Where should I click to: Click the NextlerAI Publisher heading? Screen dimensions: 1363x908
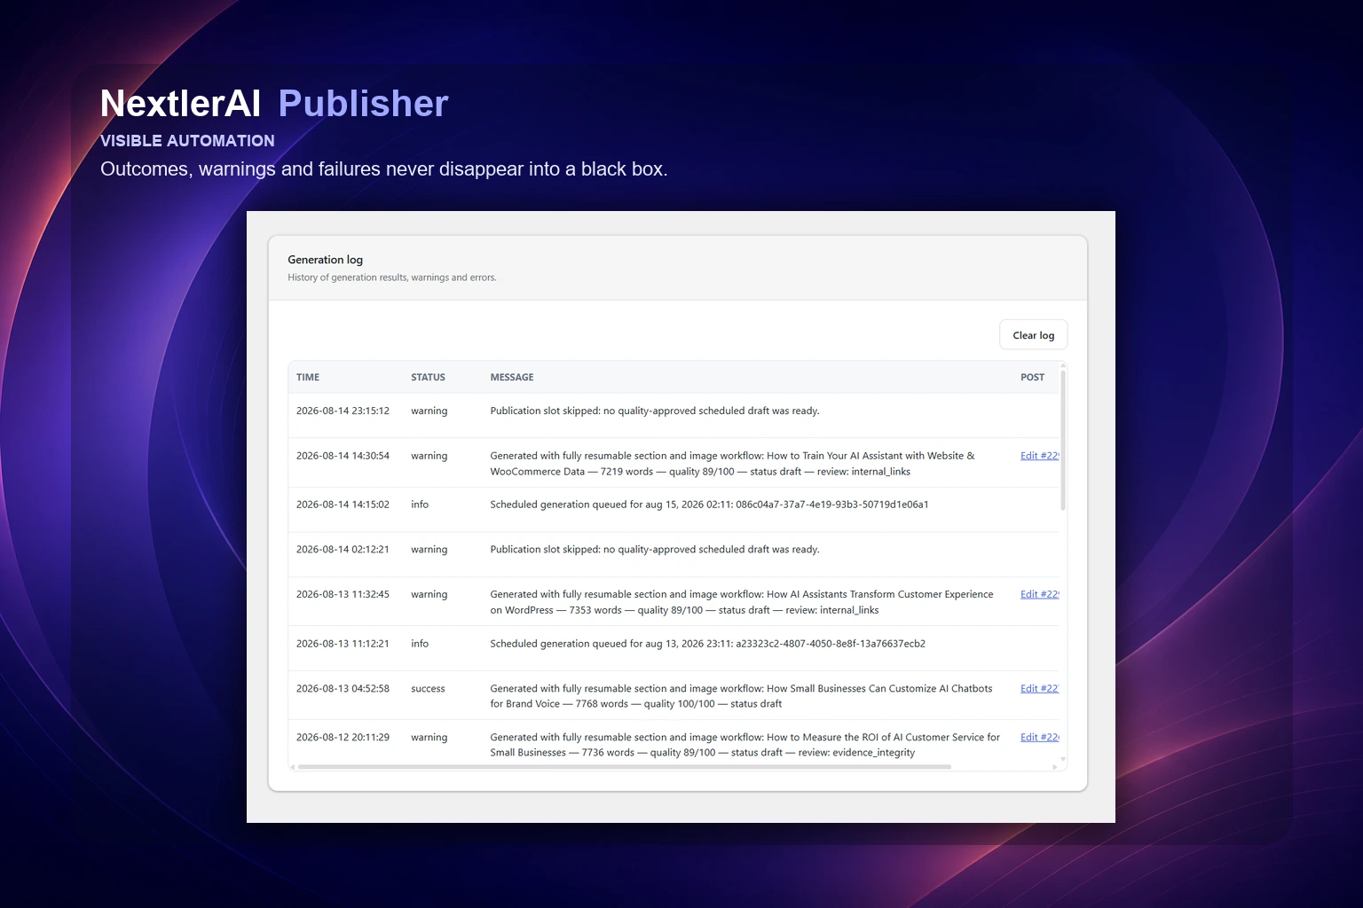click(x=274, y=104)
